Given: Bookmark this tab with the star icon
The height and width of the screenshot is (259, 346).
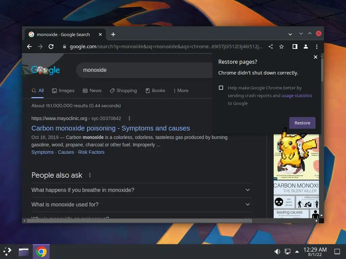Looking at the screenshot, I should [x=281, y=47].
